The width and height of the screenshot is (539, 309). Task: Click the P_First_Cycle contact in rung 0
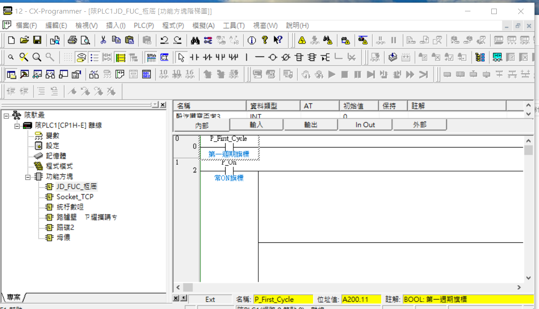(229, 147)
